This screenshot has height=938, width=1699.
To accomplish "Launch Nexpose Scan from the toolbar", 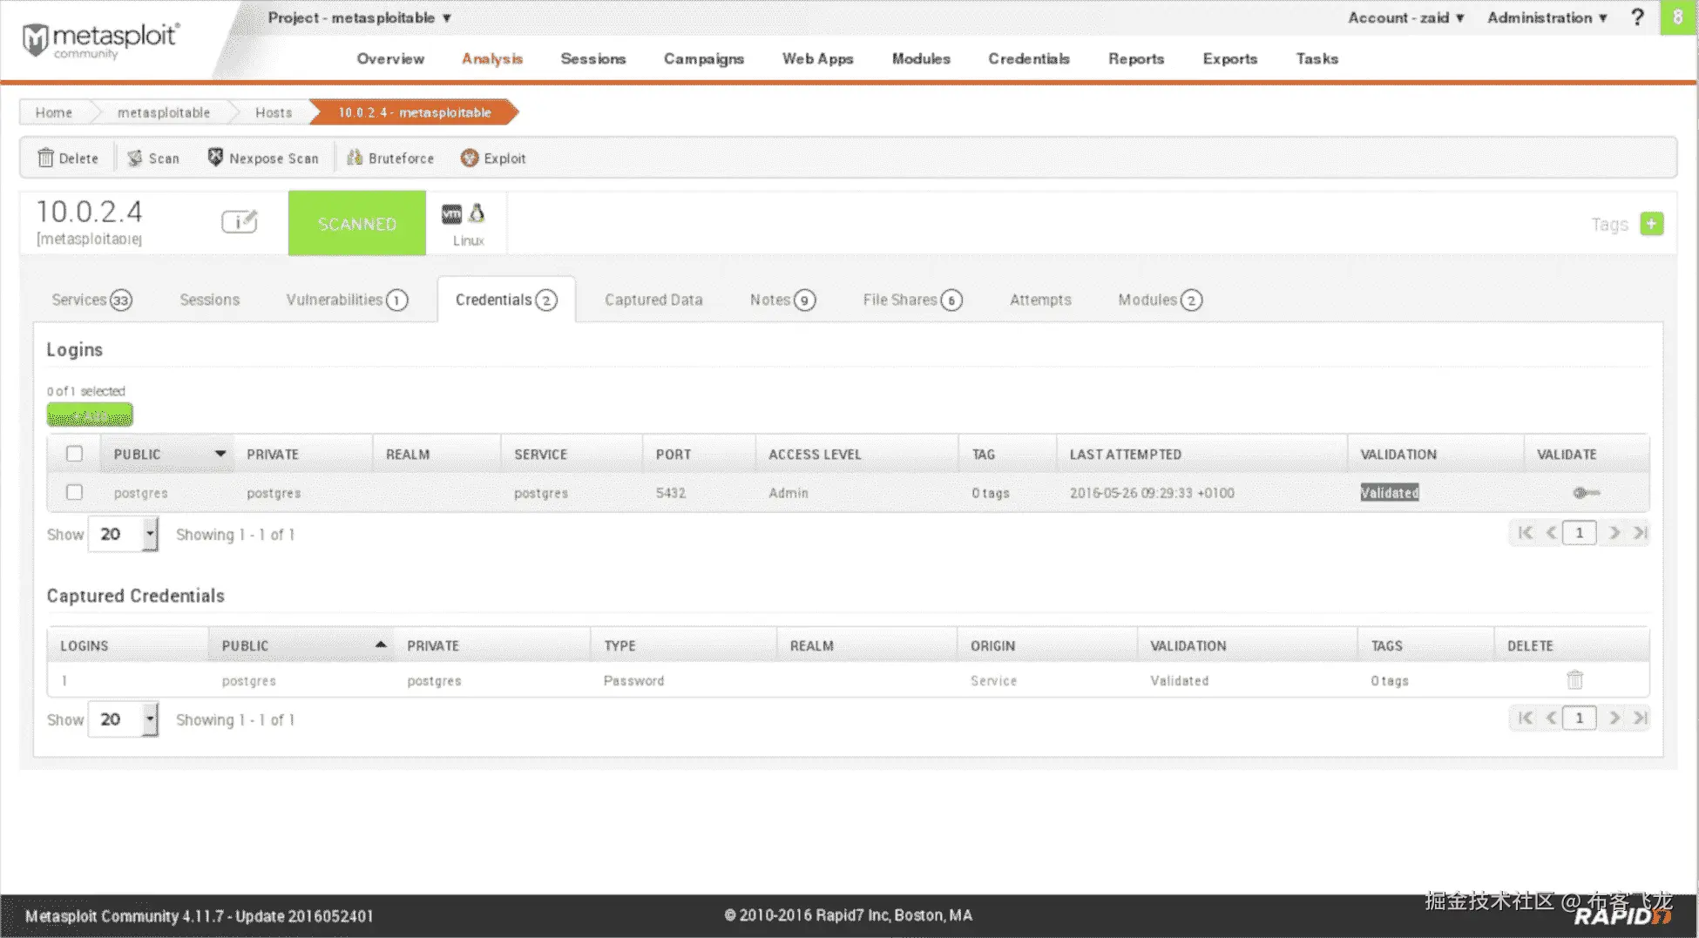I will pos(263,158).
